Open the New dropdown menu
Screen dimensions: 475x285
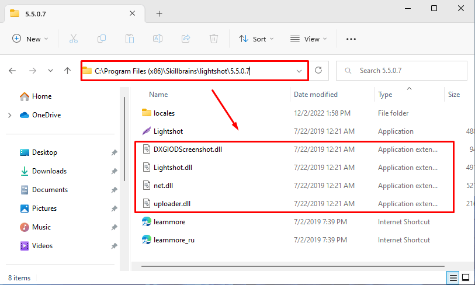tap(30, 39)
